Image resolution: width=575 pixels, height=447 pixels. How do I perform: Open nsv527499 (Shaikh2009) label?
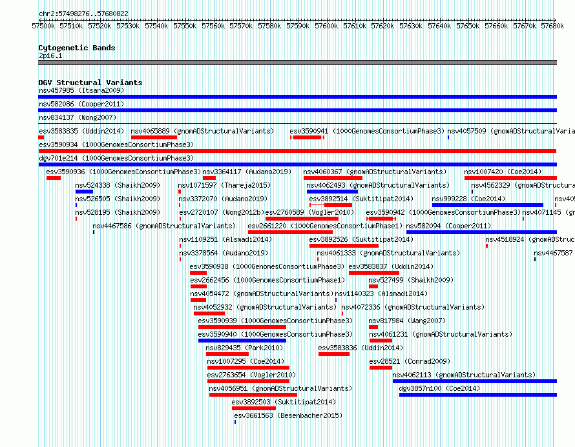(411, 280)
